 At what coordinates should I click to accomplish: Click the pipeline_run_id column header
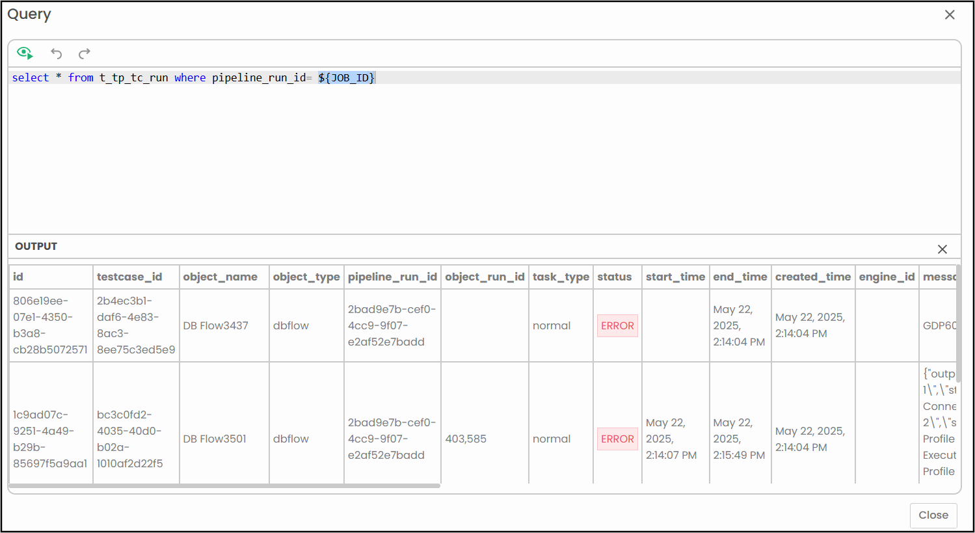tap(392, 277)
